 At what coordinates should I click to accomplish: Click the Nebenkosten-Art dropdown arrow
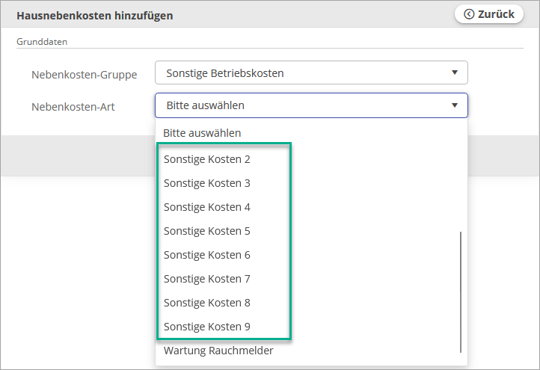pyautogui.click(x=454, y=105)
